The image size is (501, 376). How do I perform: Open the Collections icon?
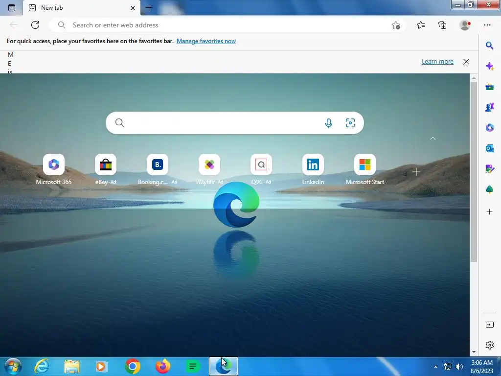point(442,25)
